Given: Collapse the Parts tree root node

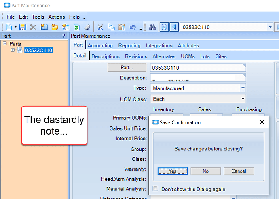Looking at the screenshot, I should tap(5, 43).
